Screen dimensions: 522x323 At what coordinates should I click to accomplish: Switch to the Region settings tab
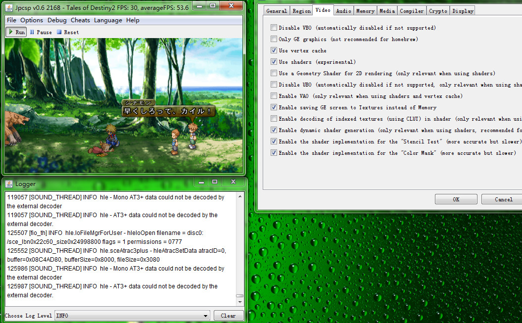(301, 11)
